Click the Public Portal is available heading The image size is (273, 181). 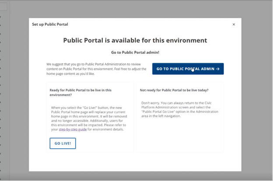click(135, 40)
